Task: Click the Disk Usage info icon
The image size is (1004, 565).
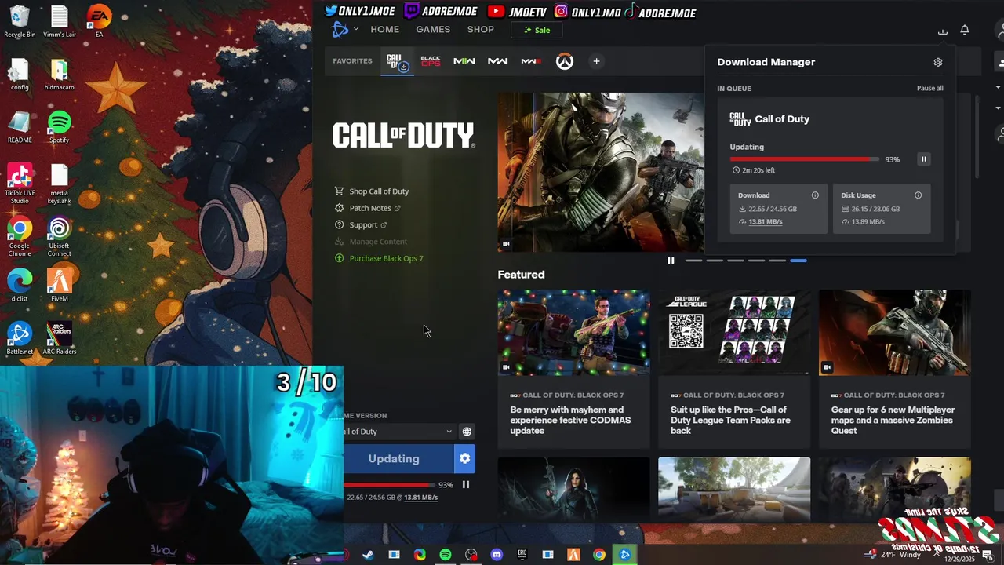Action: tap(918, 195)
